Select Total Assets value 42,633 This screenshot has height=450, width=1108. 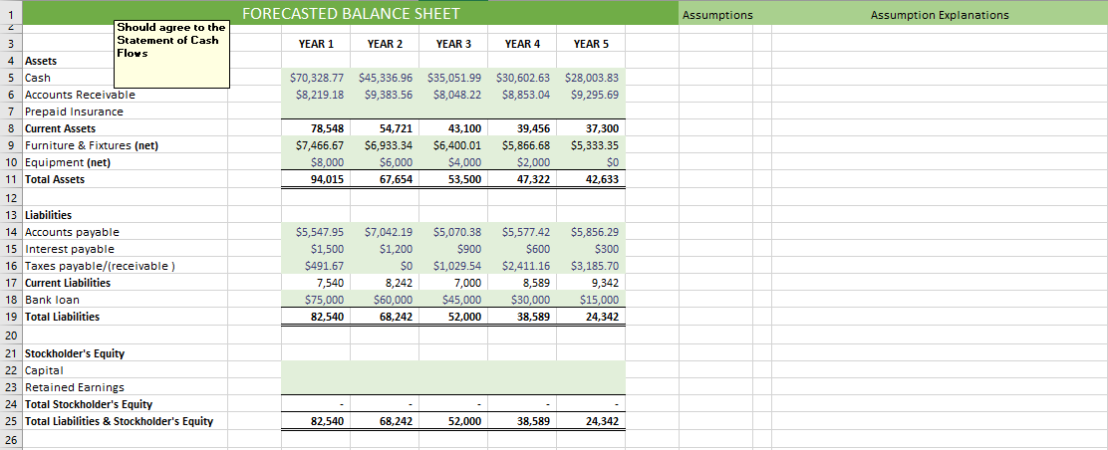pyautogui.click(x=592, y=179)
